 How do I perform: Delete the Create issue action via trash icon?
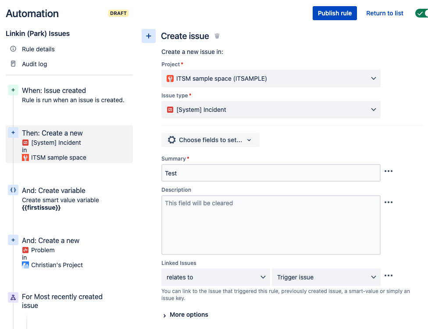(217, 36)
